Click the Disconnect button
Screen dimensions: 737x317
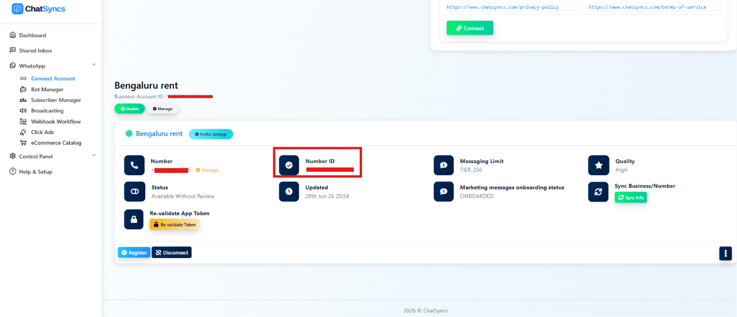[172, 252]
